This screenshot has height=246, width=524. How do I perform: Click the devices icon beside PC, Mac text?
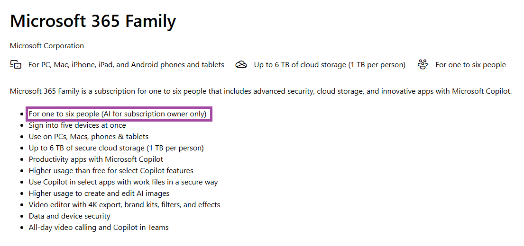tap(16, 65)
